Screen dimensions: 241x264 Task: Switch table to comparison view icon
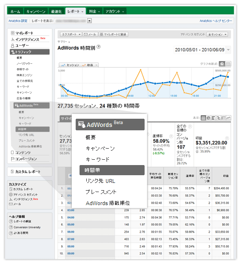pyautogui.click(x=218, y=118)
